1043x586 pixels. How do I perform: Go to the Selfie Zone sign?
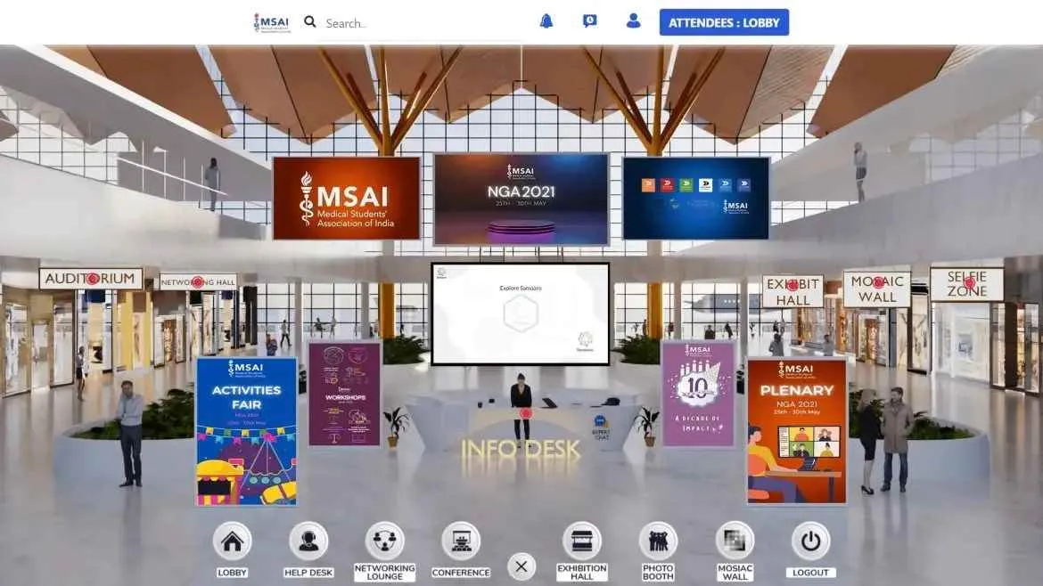(967, 284)
